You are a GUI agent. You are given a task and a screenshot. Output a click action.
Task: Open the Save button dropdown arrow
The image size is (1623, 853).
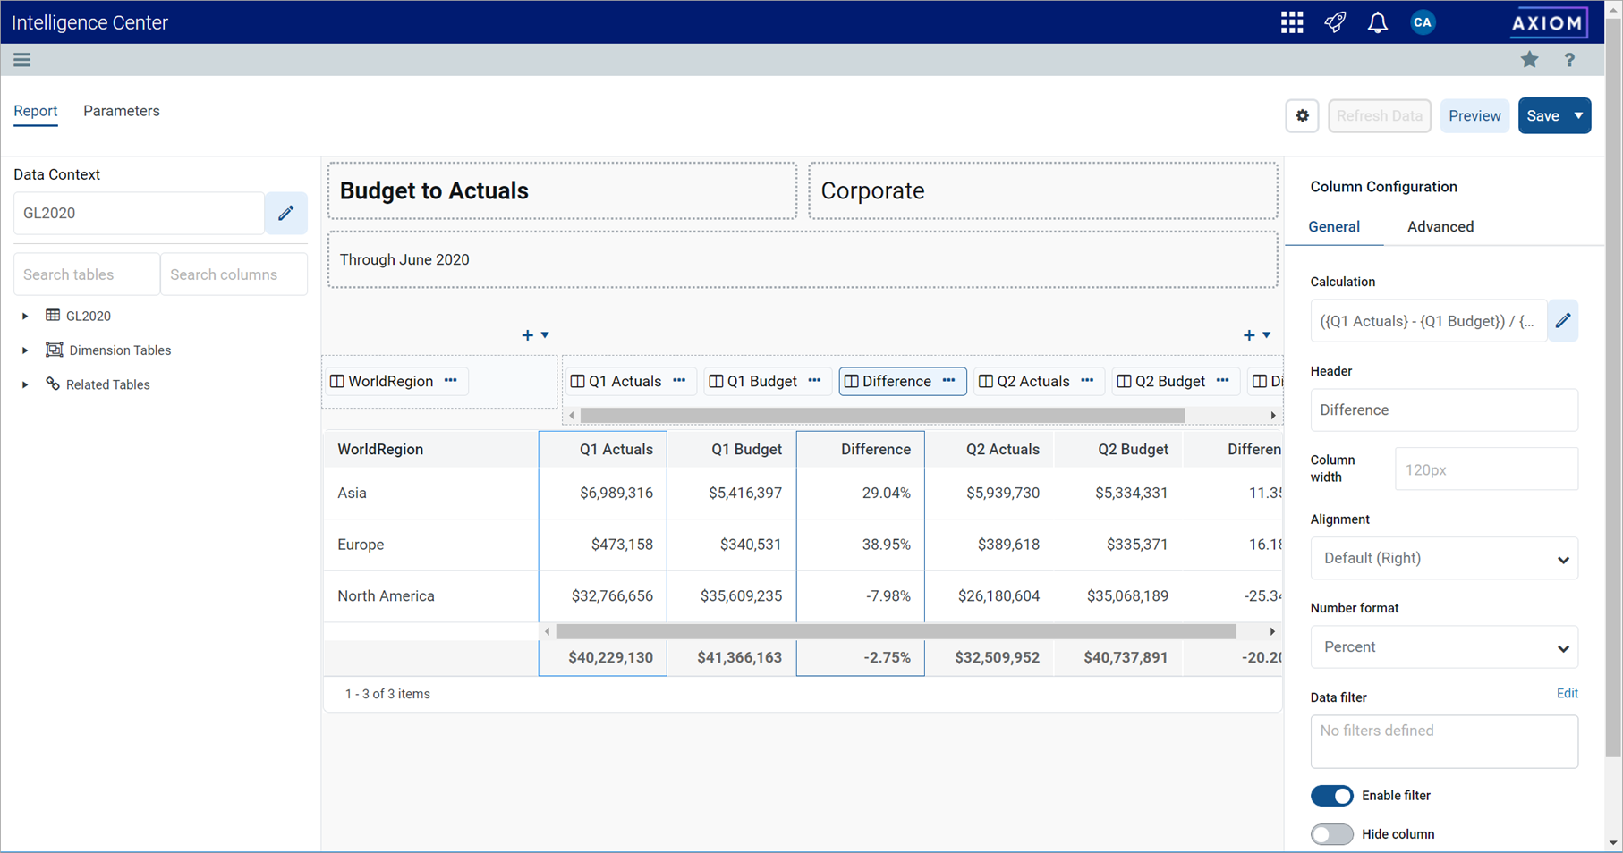1578,116
